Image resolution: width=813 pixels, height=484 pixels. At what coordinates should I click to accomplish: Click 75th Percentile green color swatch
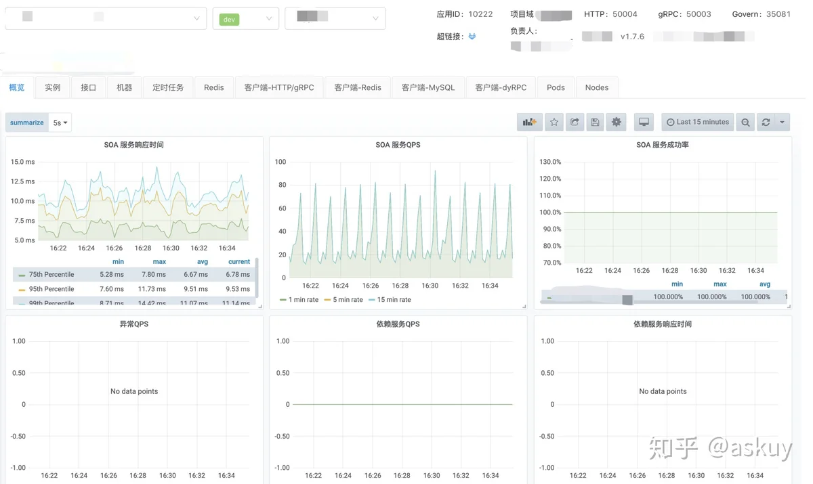pos(22,275)
